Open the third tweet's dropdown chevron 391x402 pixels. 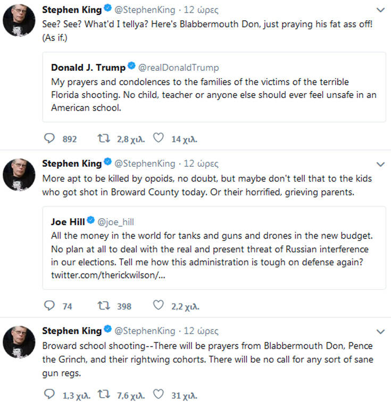click(380, 331)
